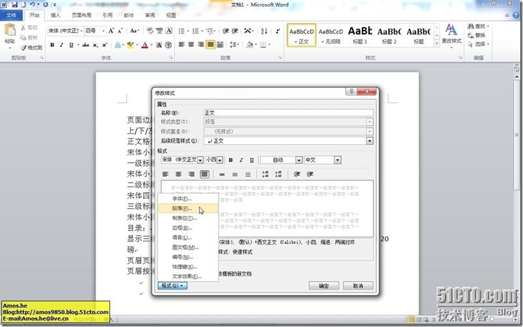Toggle Superscript in the ribbon
The height and width of the screenshot is (327, 523).
point(105,45)
